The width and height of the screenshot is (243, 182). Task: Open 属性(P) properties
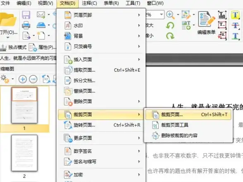43,47
